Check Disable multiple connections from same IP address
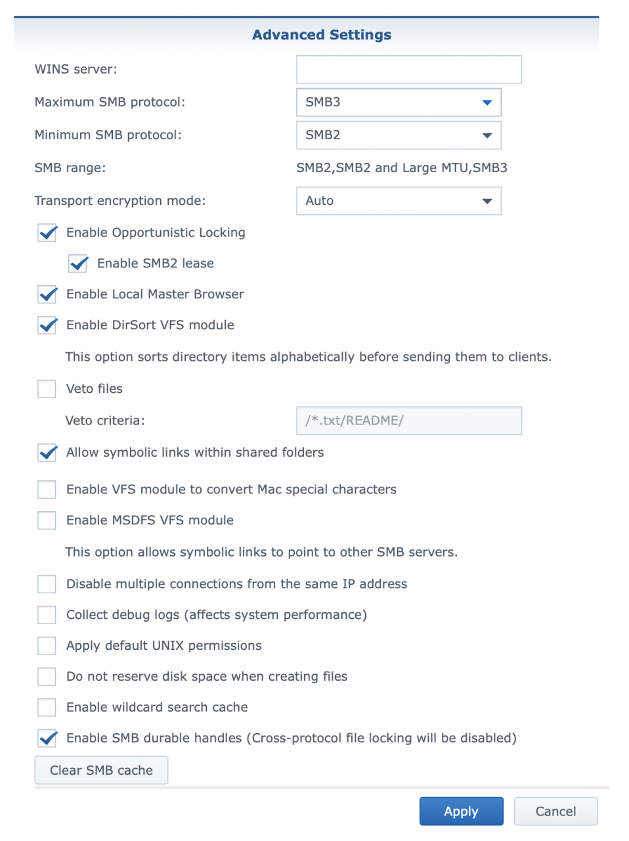This screenshot has height=841, width=629. point(46,583)
